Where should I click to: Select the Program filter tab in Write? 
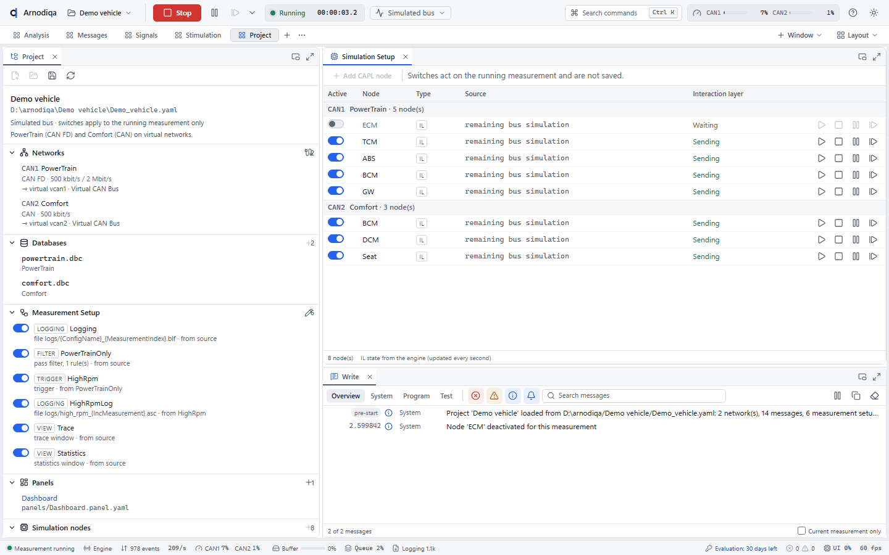coord(416,396)
